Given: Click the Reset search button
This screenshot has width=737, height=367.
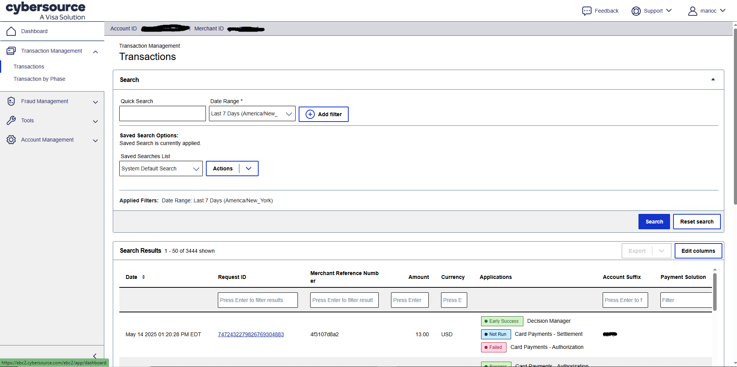Looking at the screenshot, I should [x=697, y=222].
